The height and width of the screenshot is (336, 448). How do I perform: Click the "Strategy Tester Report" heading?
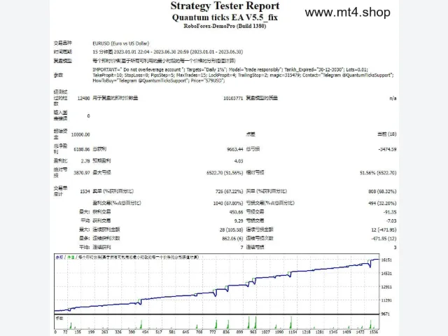pos(225,6)
